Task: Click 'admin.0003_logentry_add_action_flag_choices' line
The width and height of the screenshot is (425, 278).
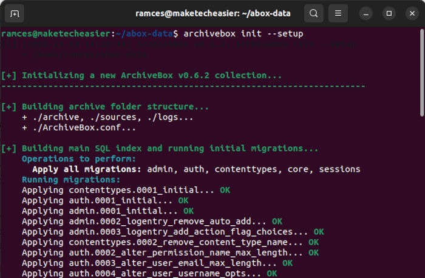Action: pyautogui.click(x=173, y=232)
